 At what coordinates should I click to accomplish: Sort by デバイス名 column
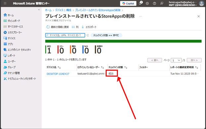click(54, 67)
